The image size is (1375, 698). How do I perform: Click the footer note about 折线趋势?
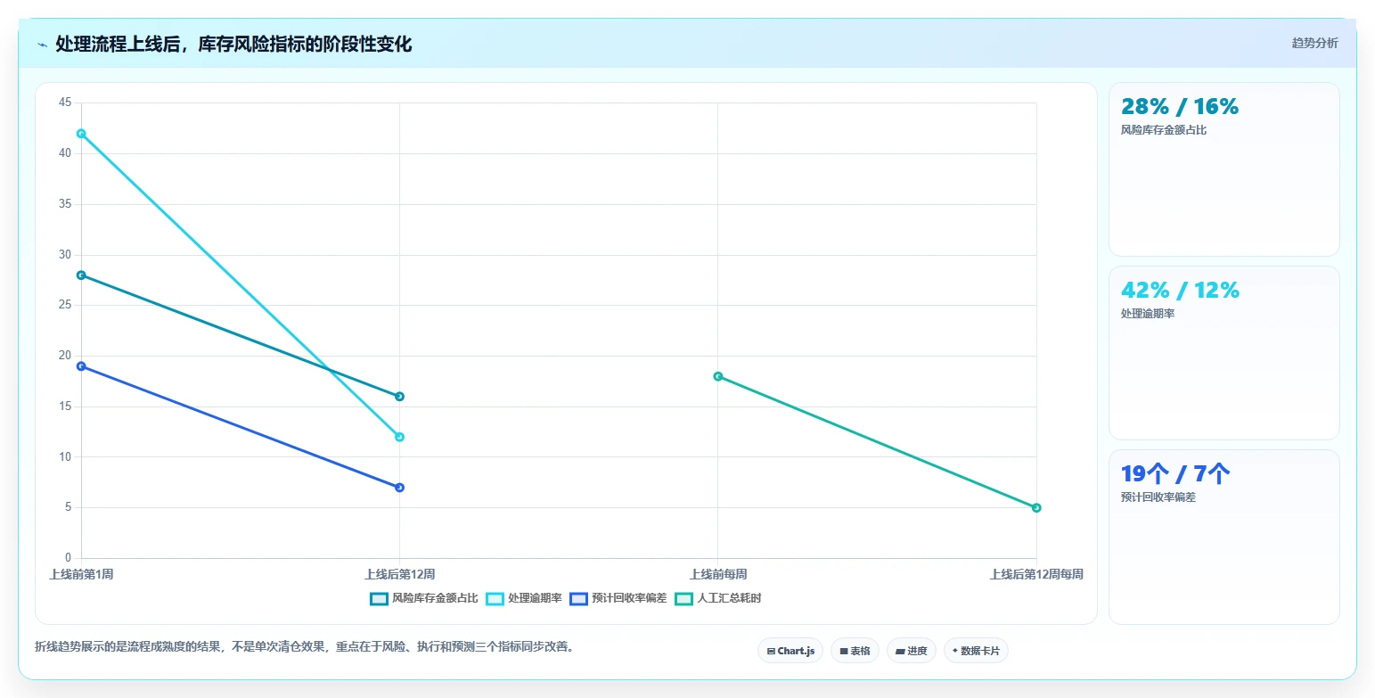pyautogui.click(x=304, y=646)
